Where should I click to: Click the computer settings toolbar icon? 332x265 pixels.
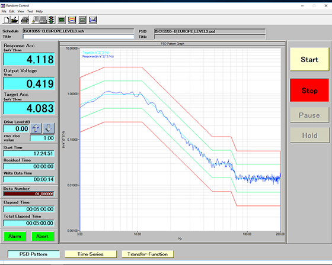coord(43,20)
